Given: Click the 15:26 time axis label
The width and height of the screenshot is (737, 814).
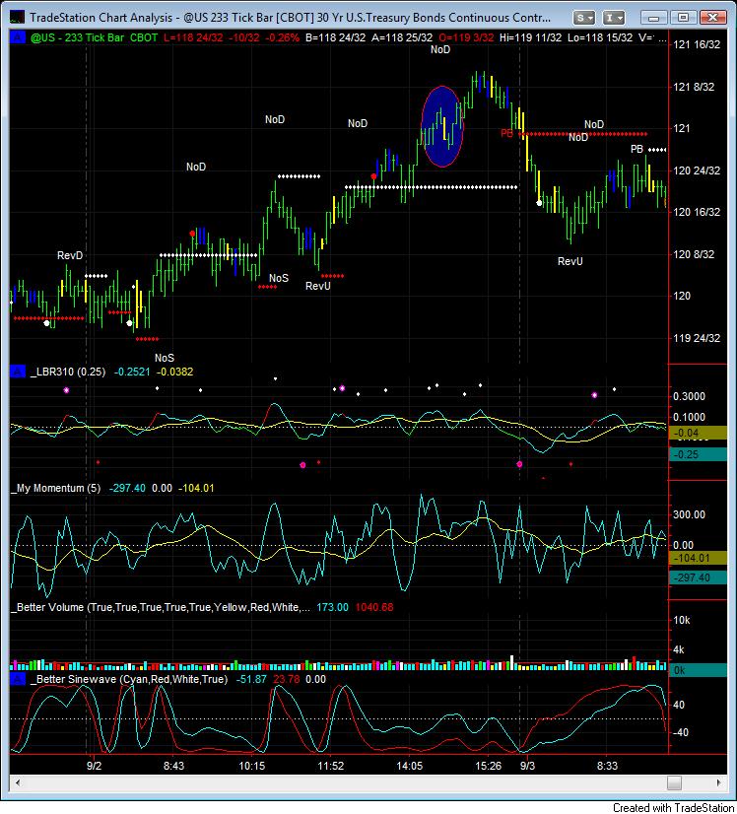Looking at the screenshot, I should 489,766.
